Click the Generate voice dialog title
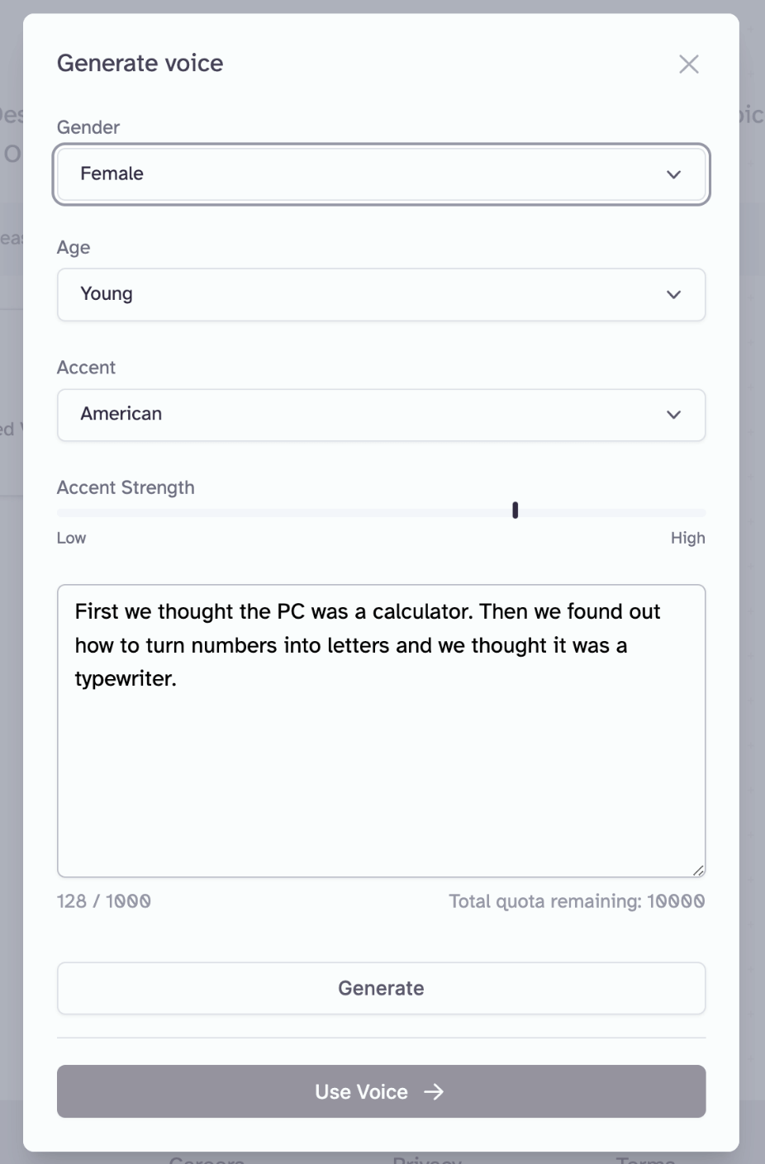Viewport: 765px width, 1164px height. [x=140, y=64]
